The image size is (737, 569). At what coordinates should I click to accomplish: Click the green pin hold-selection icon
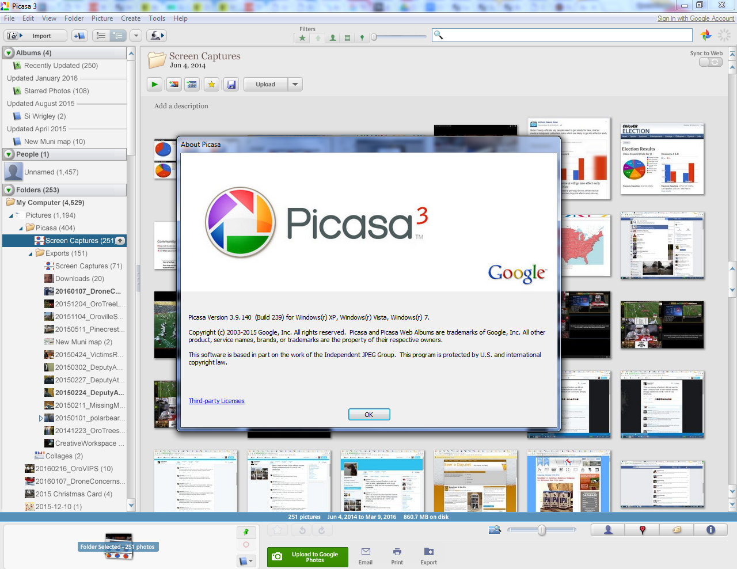click(x=246, y=532)
